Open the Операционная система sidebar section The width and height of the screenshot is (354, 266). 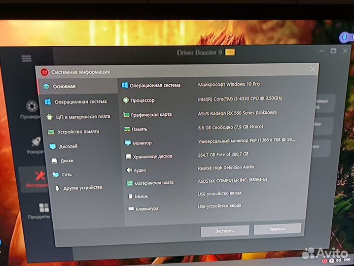point(80,101)
